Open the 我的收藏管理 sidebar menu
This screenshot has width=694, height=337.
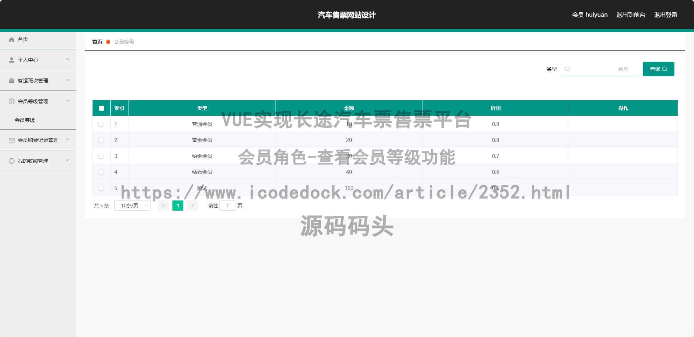[38, 161]
